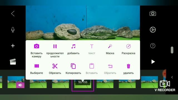The height and width of the screenshot is (100, 178).
Task: Tap the speaker audio badge on frame
Action: tap(20, 85)
